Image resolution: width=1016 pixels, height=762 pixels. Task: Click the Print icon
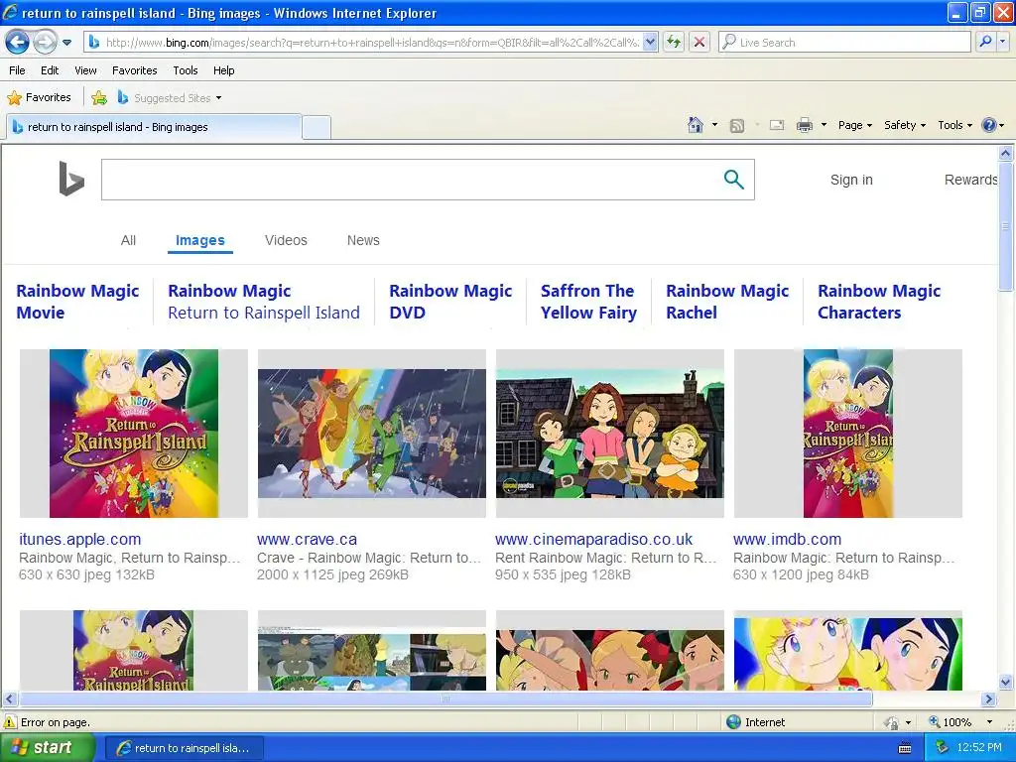pyautogui.click(x=804, y=125)
